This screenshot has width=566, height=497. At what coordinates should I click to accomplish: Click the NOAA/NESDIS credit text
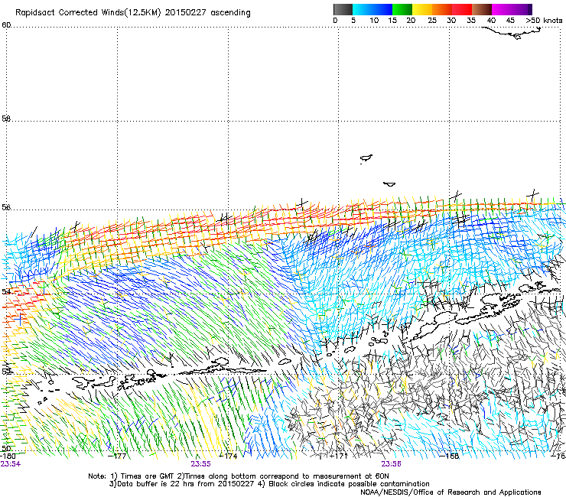coord(451,492)
